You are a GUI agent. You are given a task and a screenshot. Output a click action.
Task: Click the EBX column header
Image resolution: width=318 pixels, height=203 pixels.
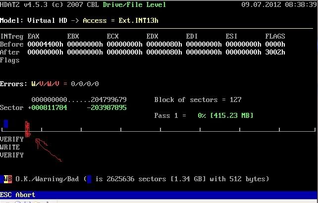pyautogui.click(x=73, y=36)
